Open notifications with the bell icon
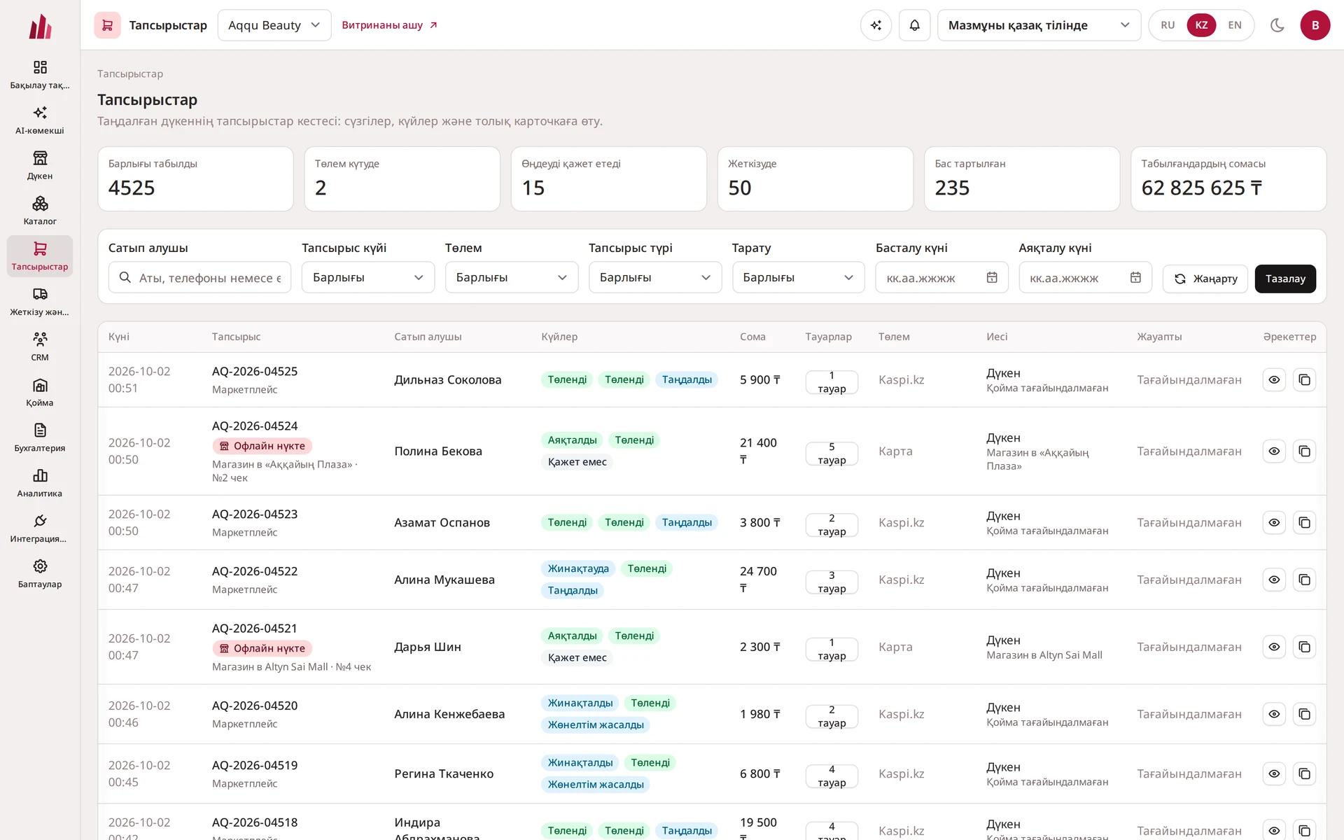1344x840 pixels. pyautogui.click(x=914, y=25)
